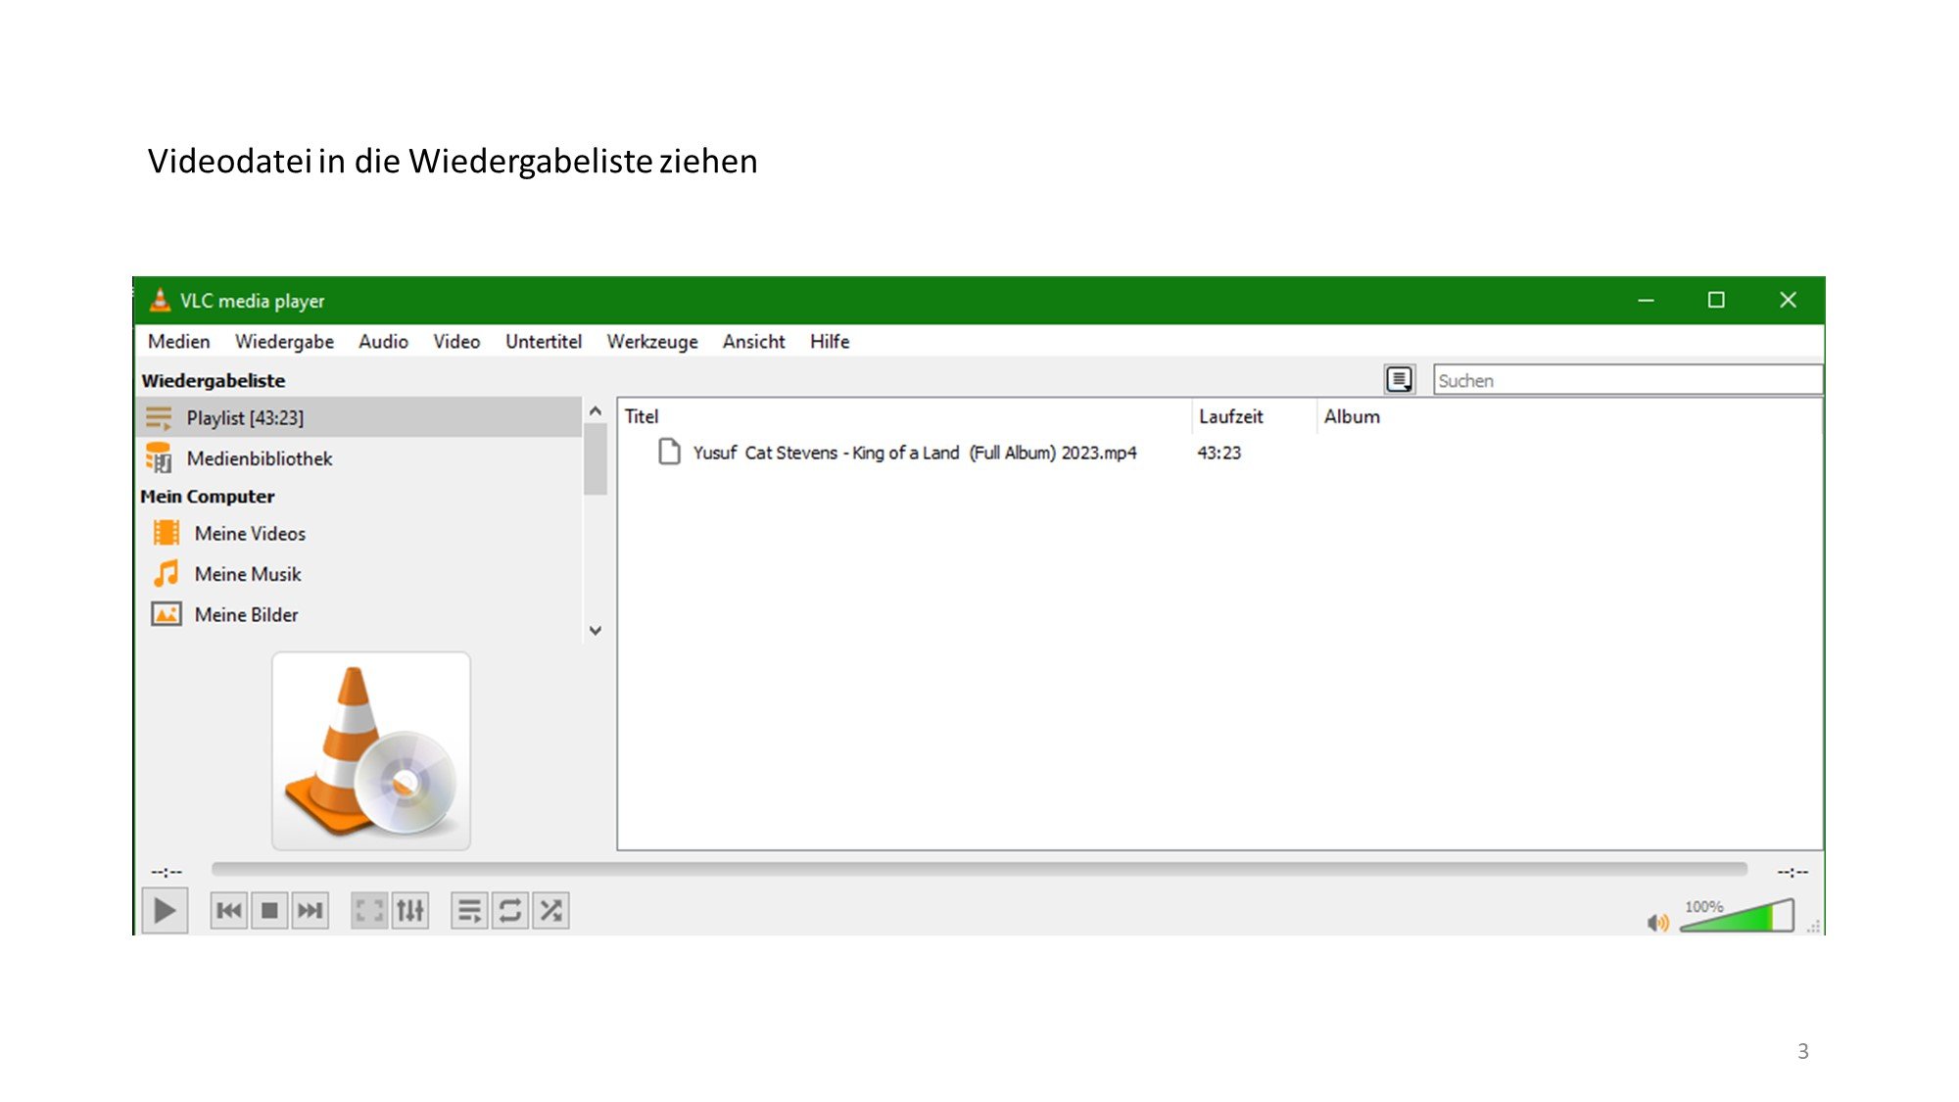Click the Suchen search field

click(1626, 380)
